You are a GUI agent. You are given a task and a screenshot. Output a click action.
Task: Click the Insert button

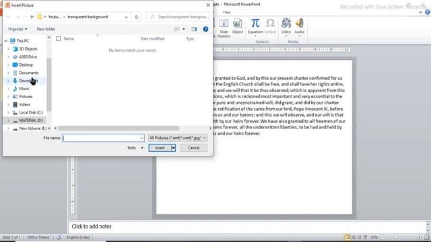coord(160,148)
